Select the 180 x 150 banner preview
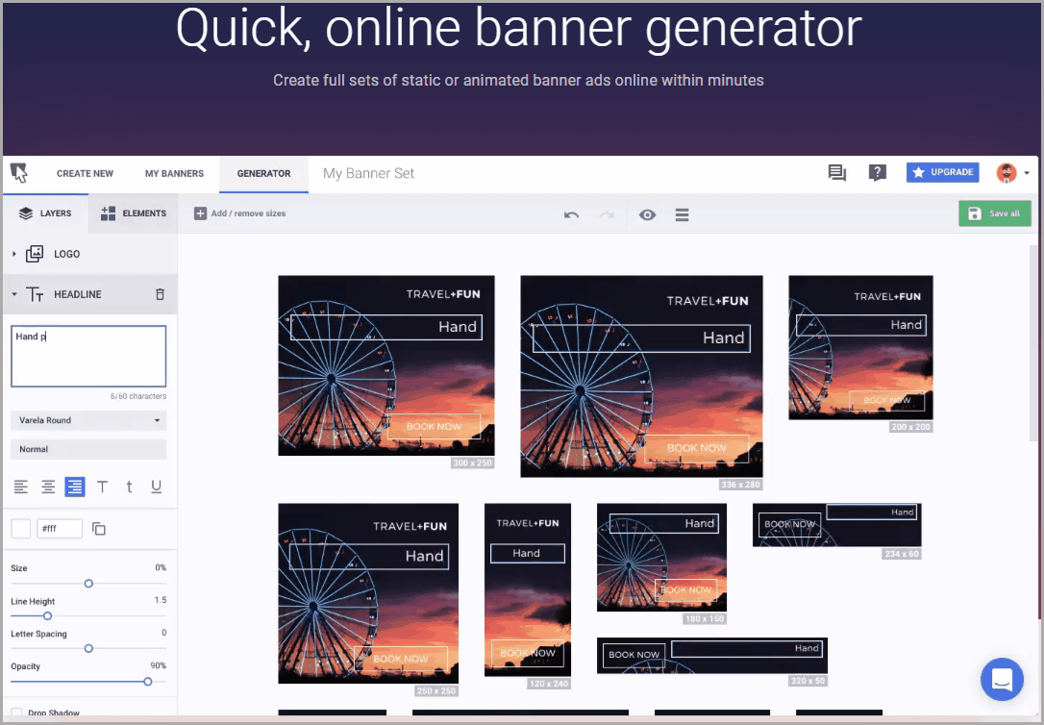Screen dimensions: 1044x725 point(661,558)
